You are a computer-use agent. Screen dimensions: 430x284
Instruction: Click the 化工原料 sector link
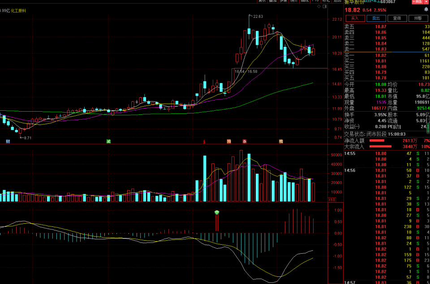click(18, 11)
